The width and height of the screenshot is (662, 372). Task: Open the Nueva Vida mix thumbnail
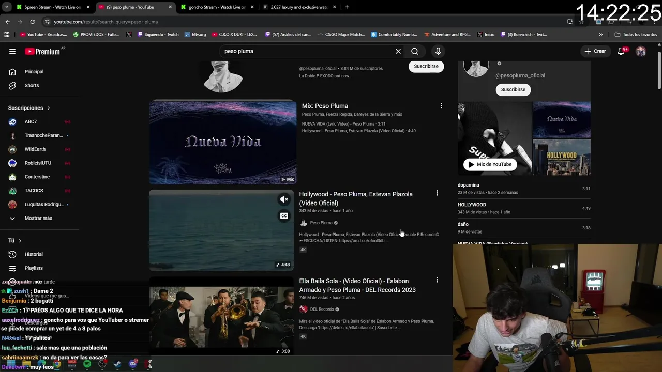coord(222,142)
